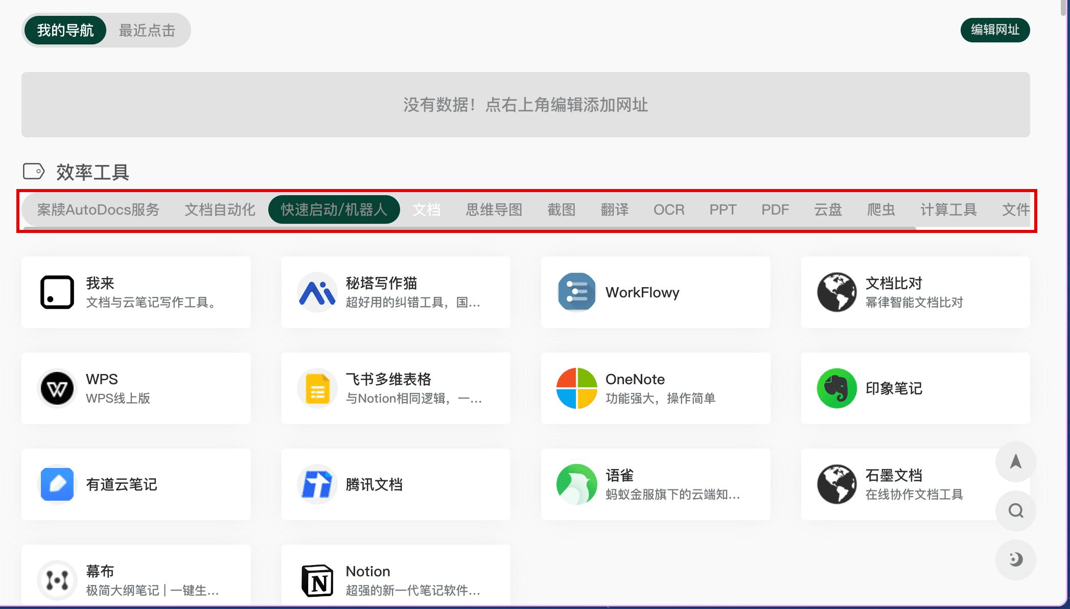Select the OCR category tab
This screenshot has width=1070, height=609.
tap(669, 209)
